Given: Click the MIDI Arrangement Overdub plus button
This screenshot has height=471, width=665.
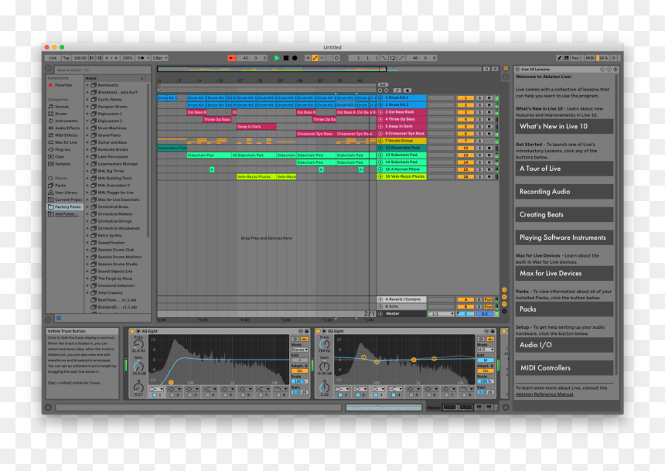Looking at the screenshot, I should tap(308, 58).
